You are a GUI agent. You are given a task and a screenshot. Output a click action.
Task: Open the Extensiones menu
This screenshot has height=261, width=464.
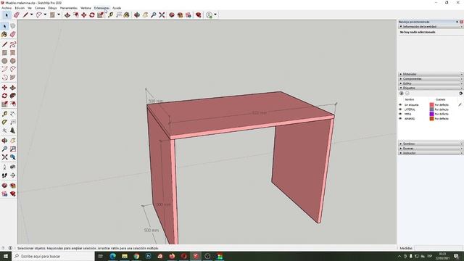101,8
